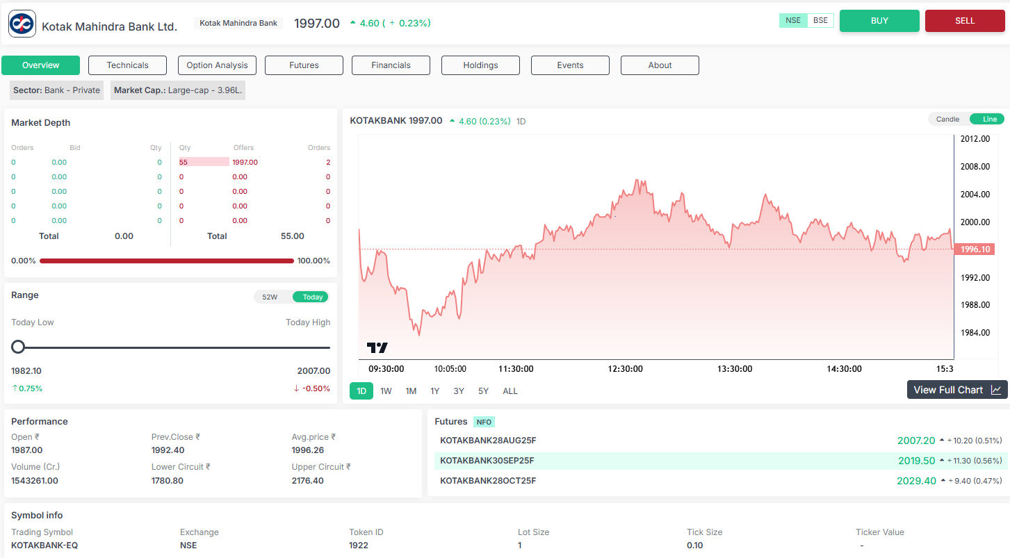This screenshot has width=1010, height=558.
Task: Open the Holdings tab
Action: [480, 65]
